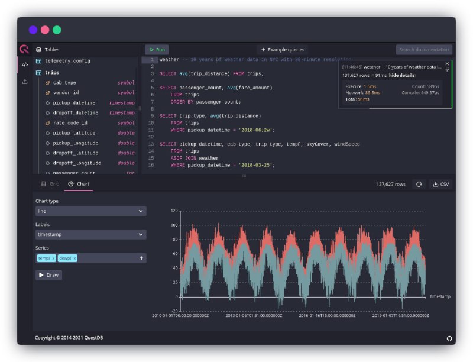Viewport: 473px width, 362px height.
Task: Remove the dewpF series tag
Action: (x=74, y=258)
